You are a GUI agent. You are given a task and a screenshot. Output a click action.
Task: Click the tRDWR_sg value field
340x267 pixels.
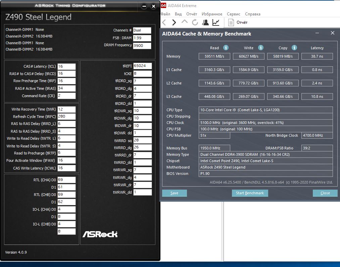[142, 111]
